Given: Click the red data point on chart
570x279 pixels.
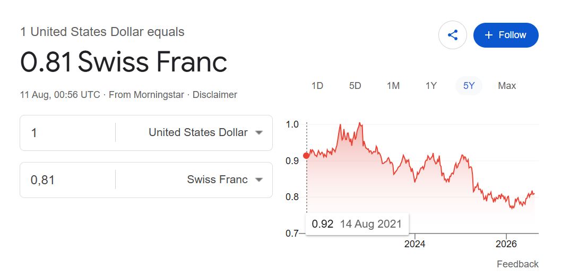Looking at the screenshot, I should point(306,156).
